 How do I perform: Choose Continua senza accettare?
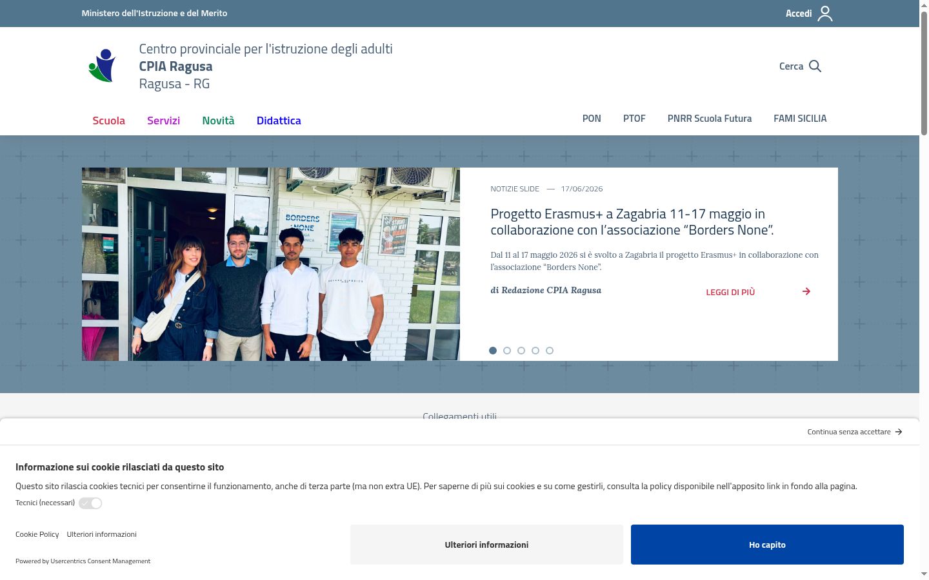click(x=849, y=432)
